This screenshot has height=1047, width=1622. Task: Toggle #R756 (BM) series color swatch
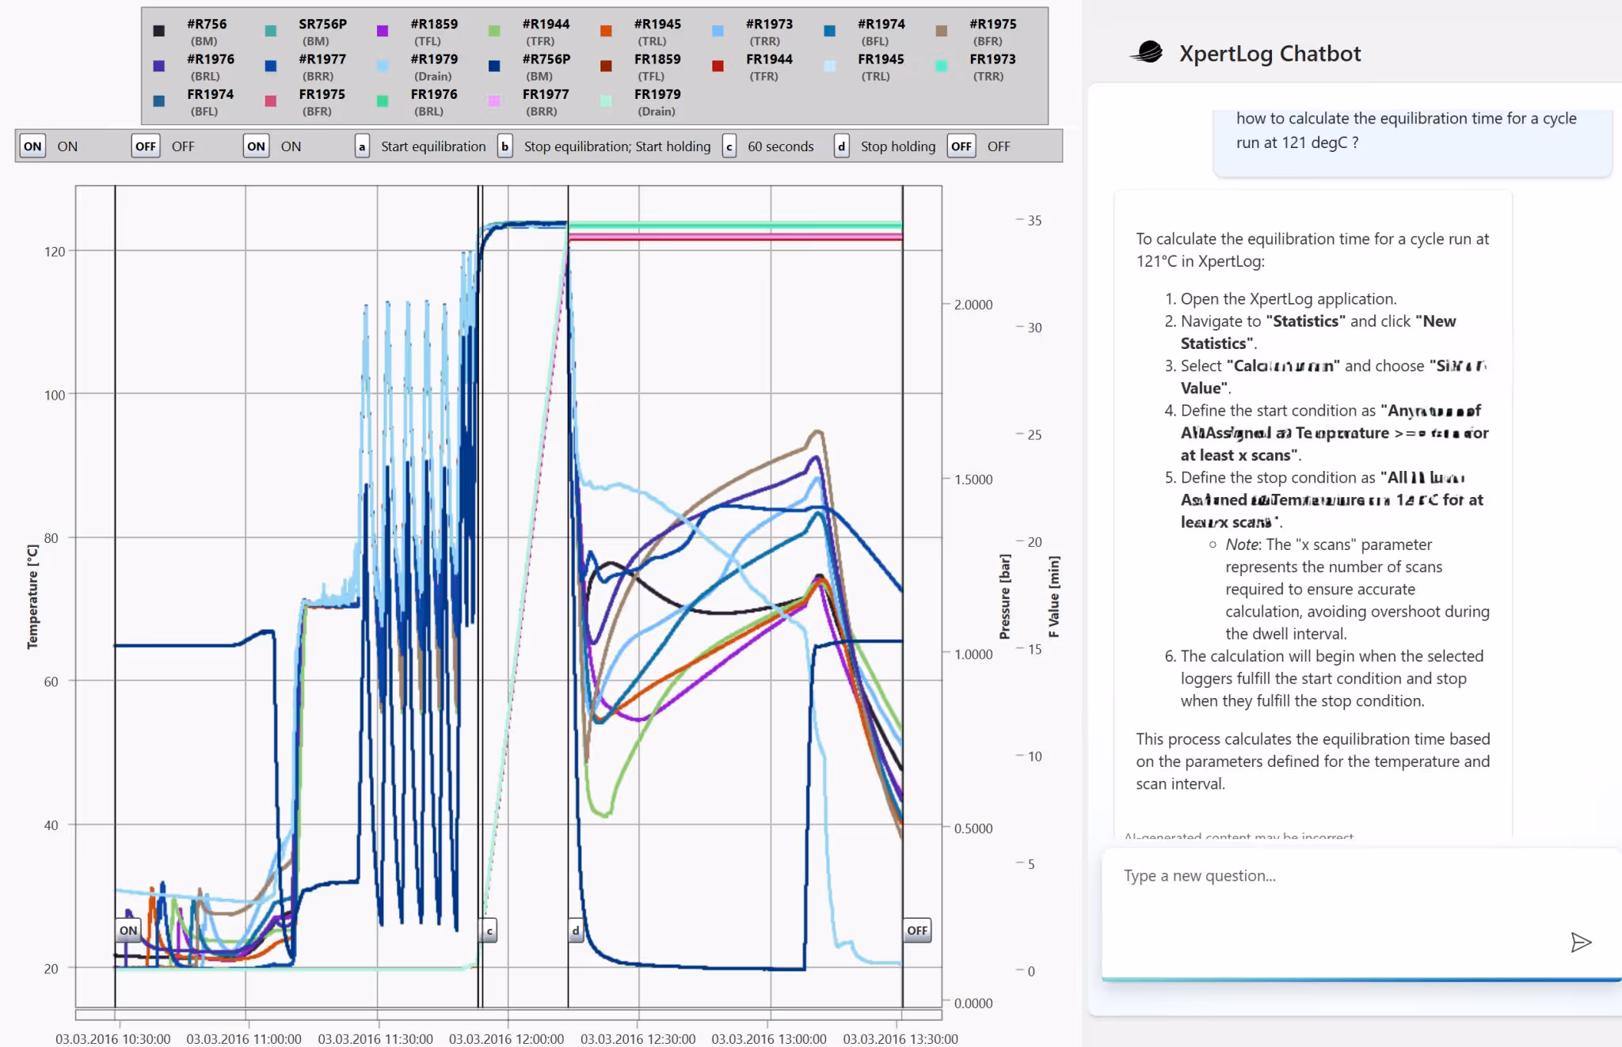pyautogui.click(x=159, y=31)
